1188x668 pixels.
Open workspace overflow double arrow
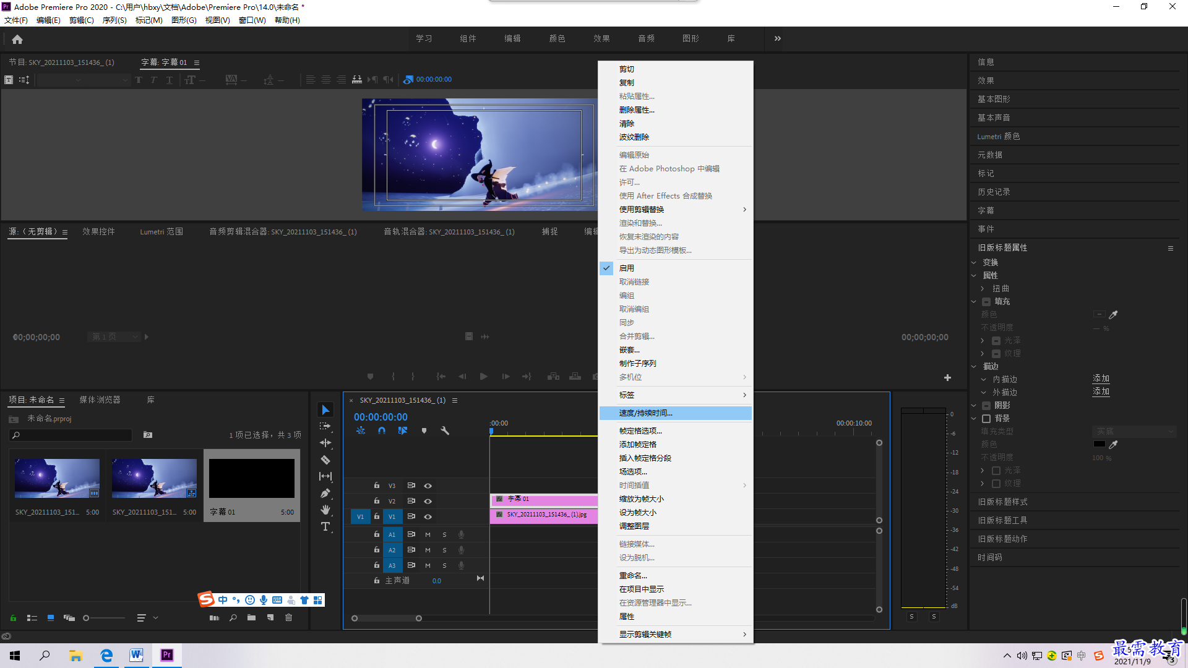pyautogui.click(x=778, y=38)
